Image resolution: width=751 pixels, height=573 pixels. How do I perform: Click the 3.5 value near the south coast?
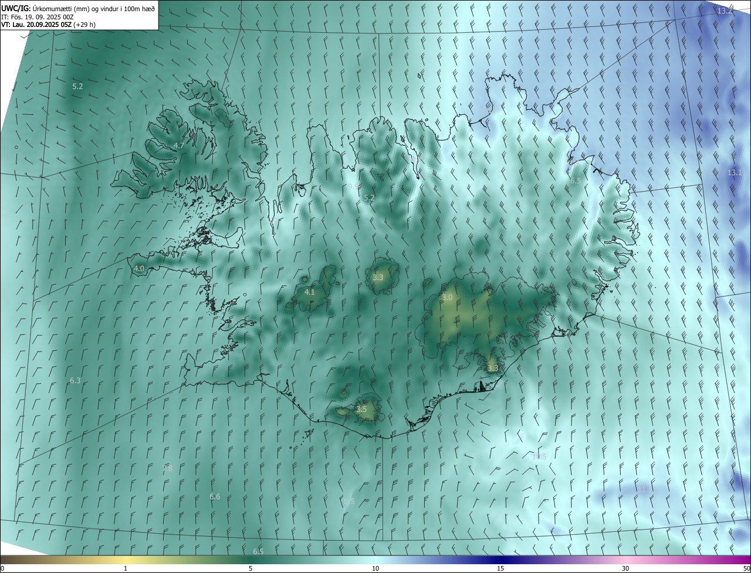click(x=361, y=410)
